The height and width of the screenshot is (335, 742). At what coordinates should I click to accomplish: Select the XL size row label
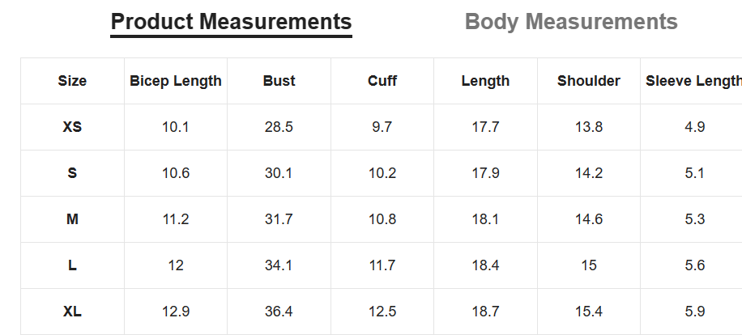point(72,312)
